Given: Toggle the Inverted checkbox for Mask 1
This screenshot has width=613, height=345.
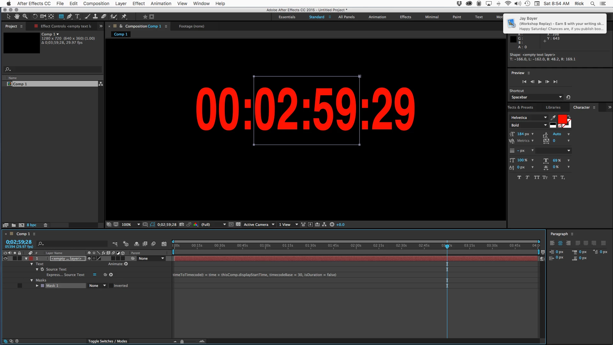Looking at the screenshot, I should (111, 286).
